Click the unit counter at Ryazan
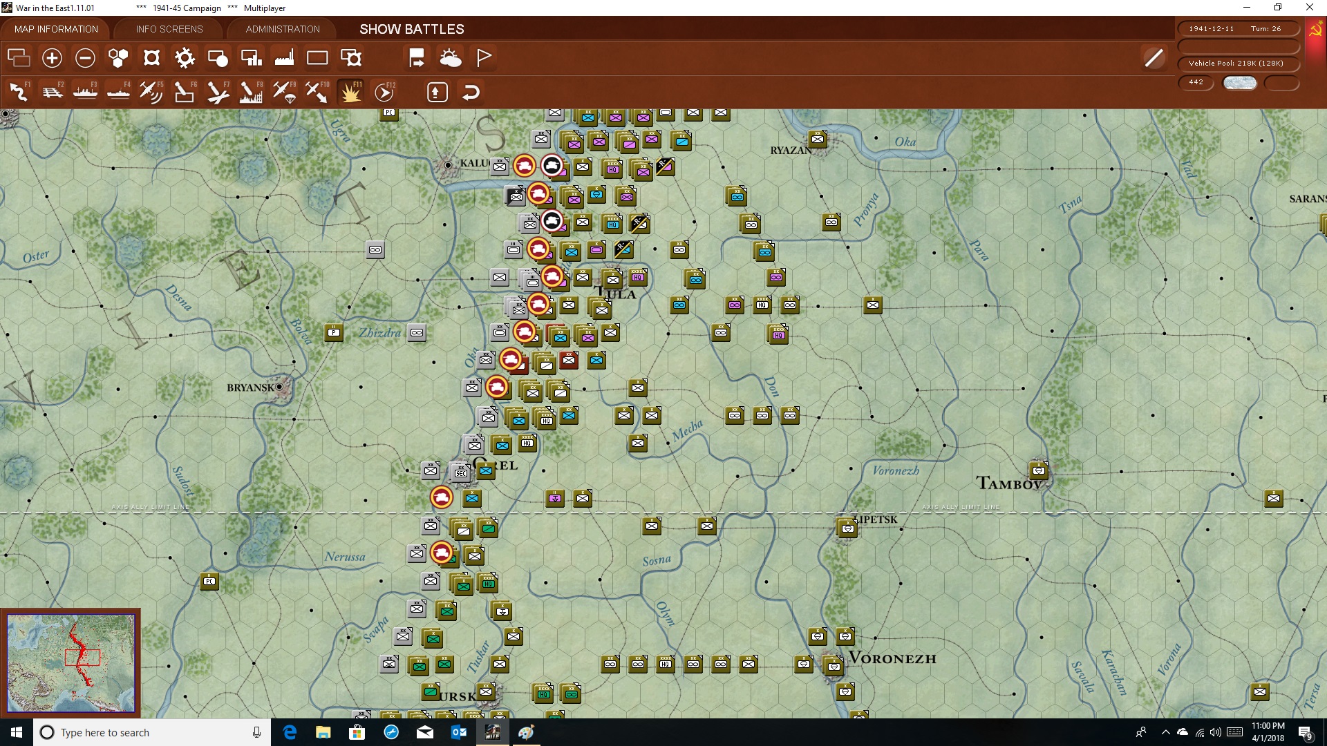The height and width of the screenshot is (746, 1327). (818, 138)
